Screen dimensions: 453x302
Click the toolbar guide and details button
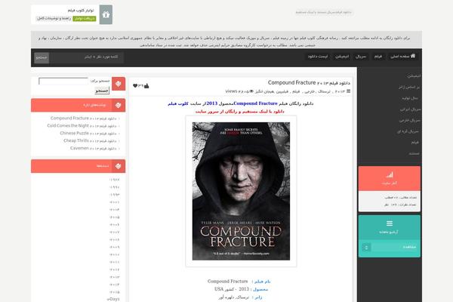(x=54, y=18)
